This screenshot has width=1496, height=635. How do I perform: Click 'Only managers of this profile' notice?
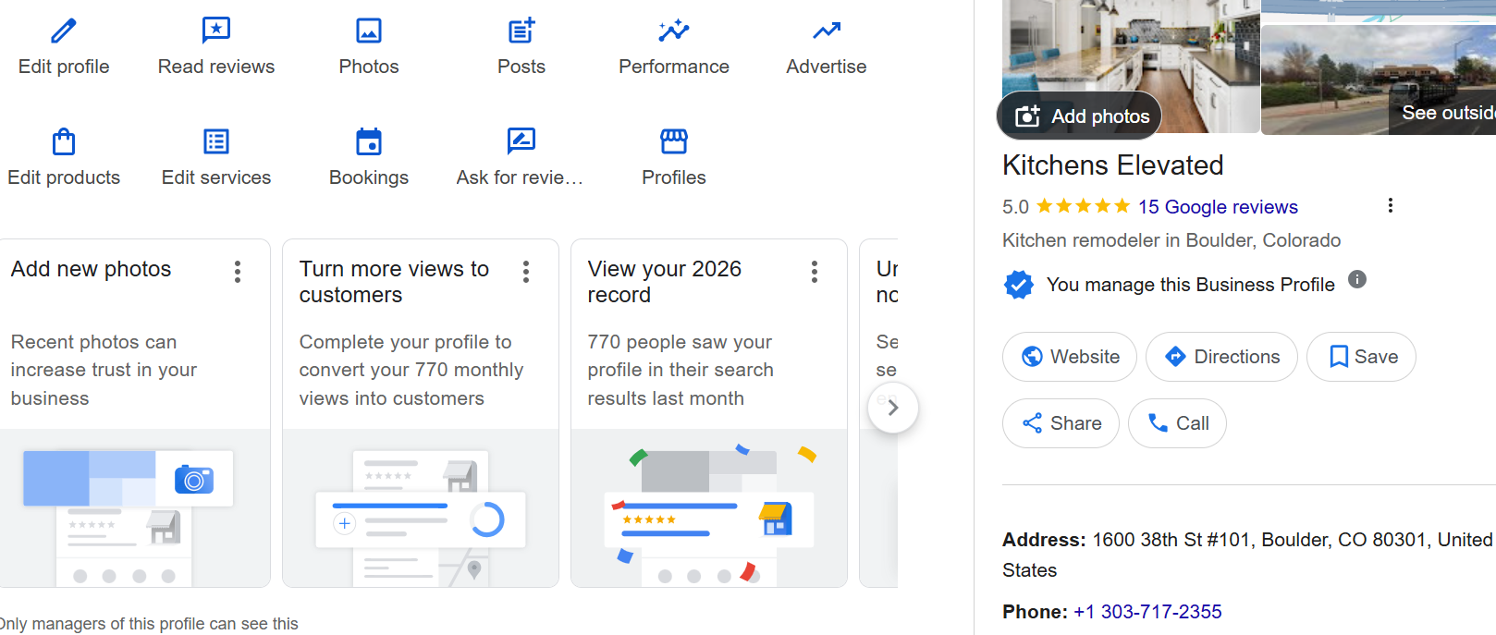149,624
